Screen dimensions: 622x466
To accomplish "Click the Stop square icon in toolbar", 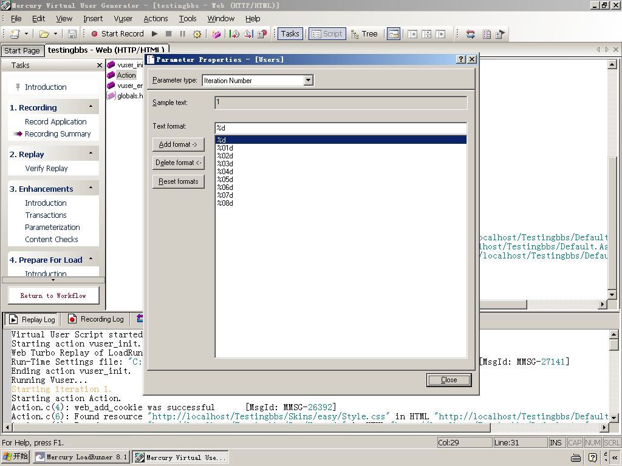I will [169, 34].
